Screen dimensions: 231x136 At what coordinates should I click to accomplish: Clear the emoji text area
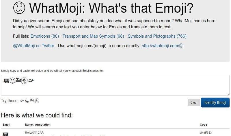point(194,103)
